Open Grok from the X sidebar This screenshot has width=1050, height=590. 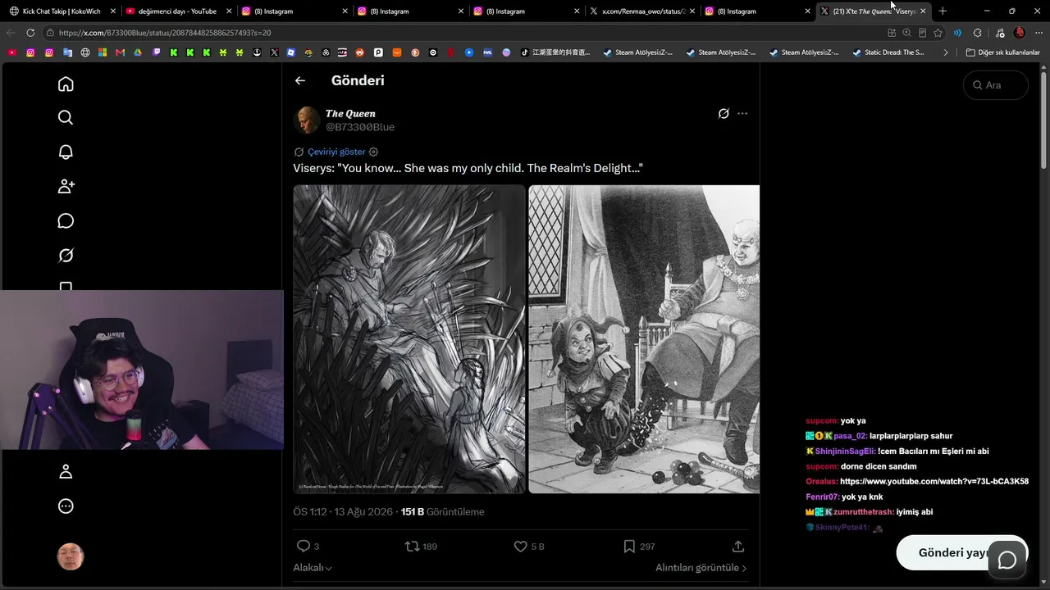coord(66,255)
